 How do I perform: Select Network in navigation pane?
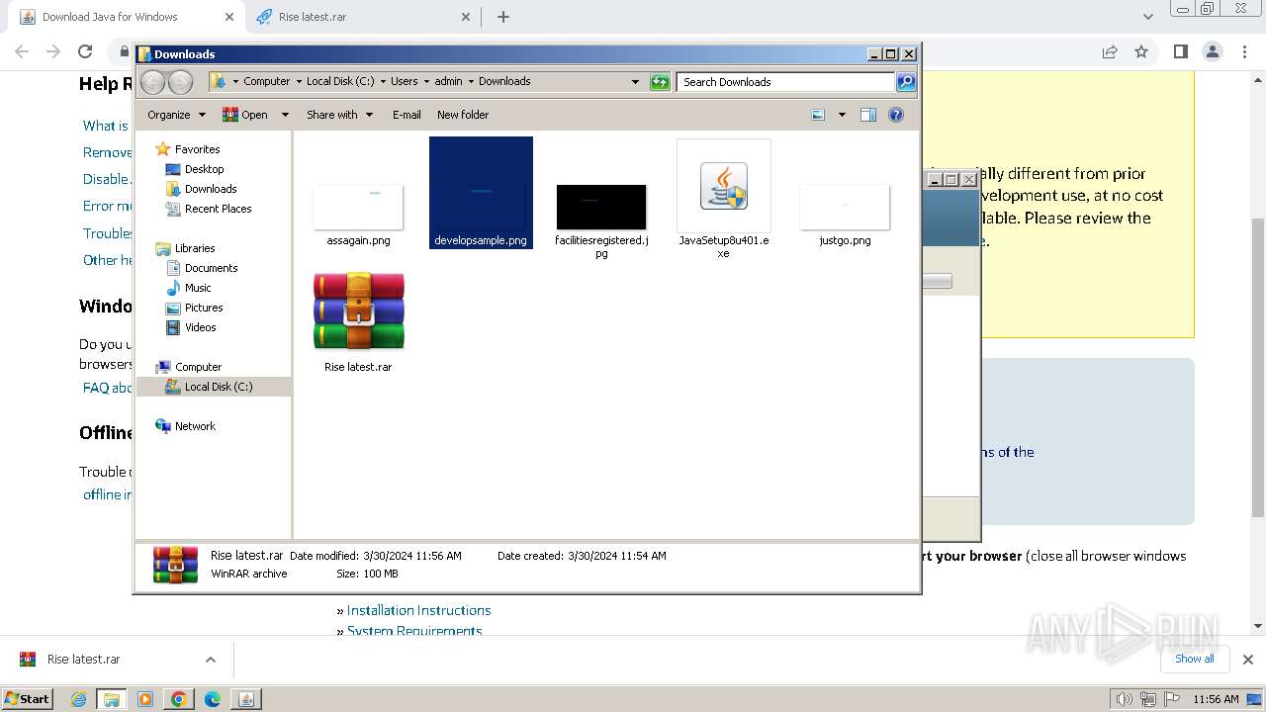195,426
